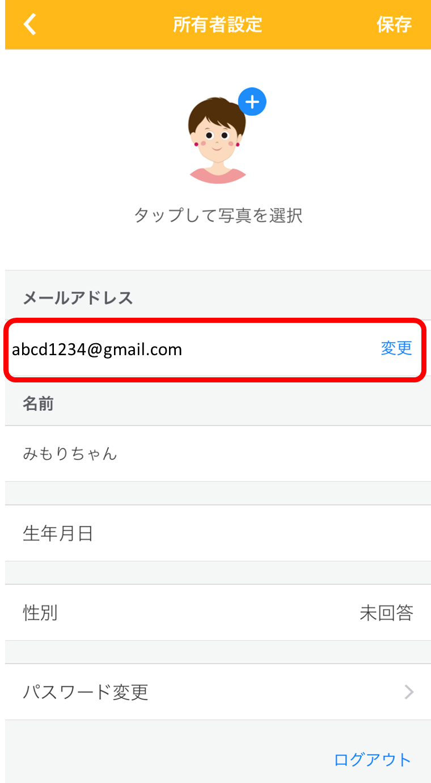Screen dimensions: 431x783
Task: Click the chevron on password change row
Action: [x=409, y=692]
